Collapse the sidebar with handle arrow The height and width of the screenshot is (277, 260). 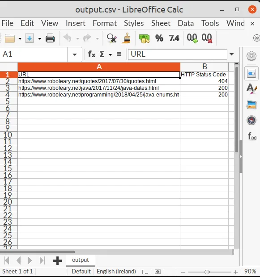(x=241, y=156)
